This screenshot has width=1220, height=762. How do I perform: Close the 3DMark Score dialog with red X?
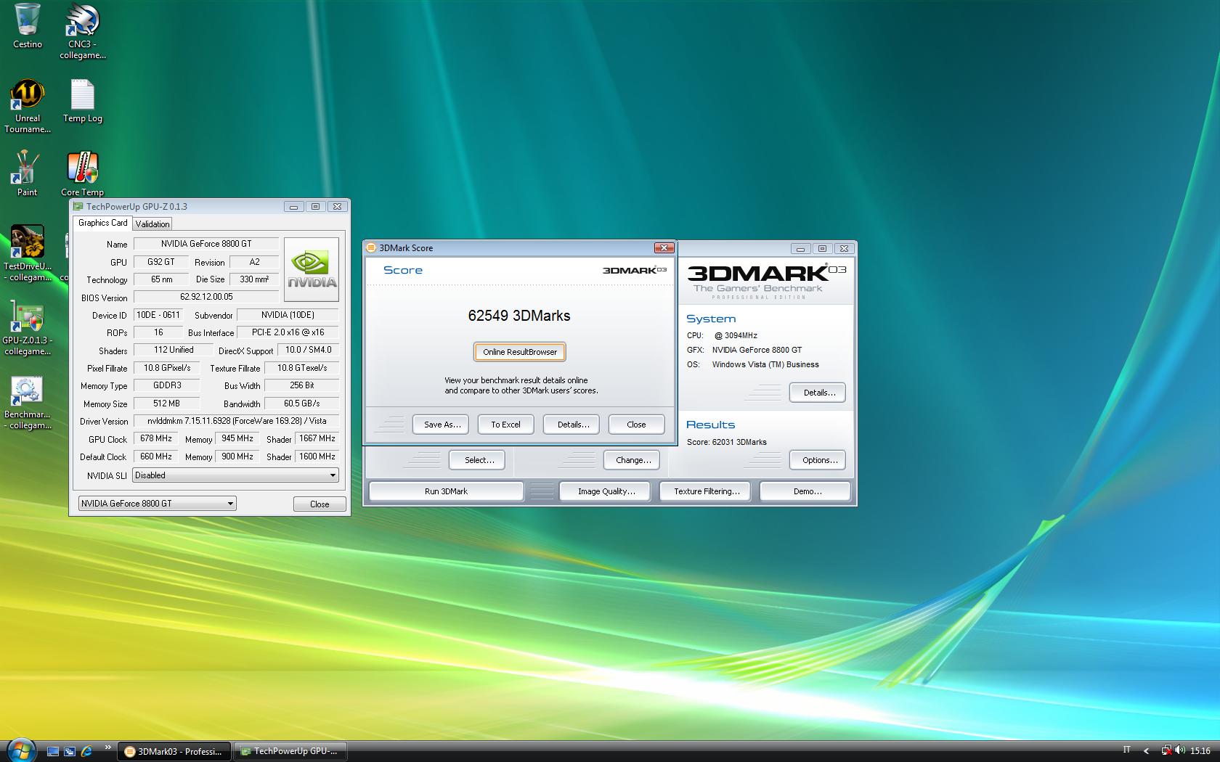[664, 248]
